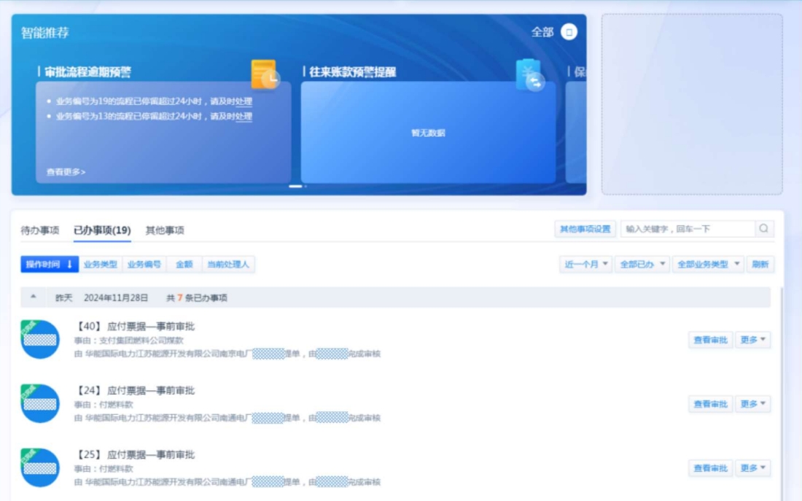
Task: Click the avatar icon for item 【40】
Action: [40, 339]
